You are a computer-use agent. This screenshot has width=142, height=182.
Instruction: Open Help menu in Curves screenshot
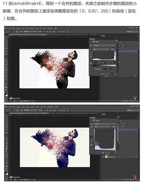coord(56,107)
